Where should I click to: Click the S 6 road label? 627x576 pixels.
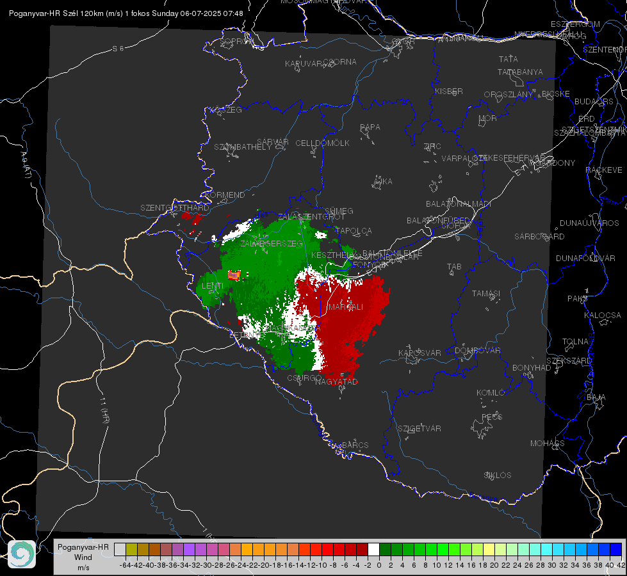tap(118, 49)
